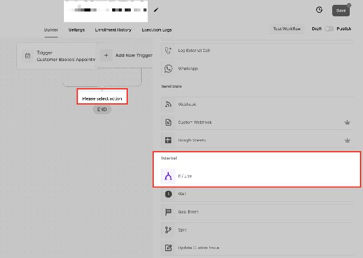Open the Execution Logs tab
The image size is (363, 258).
pyautogui.click(x=157, y=30)
